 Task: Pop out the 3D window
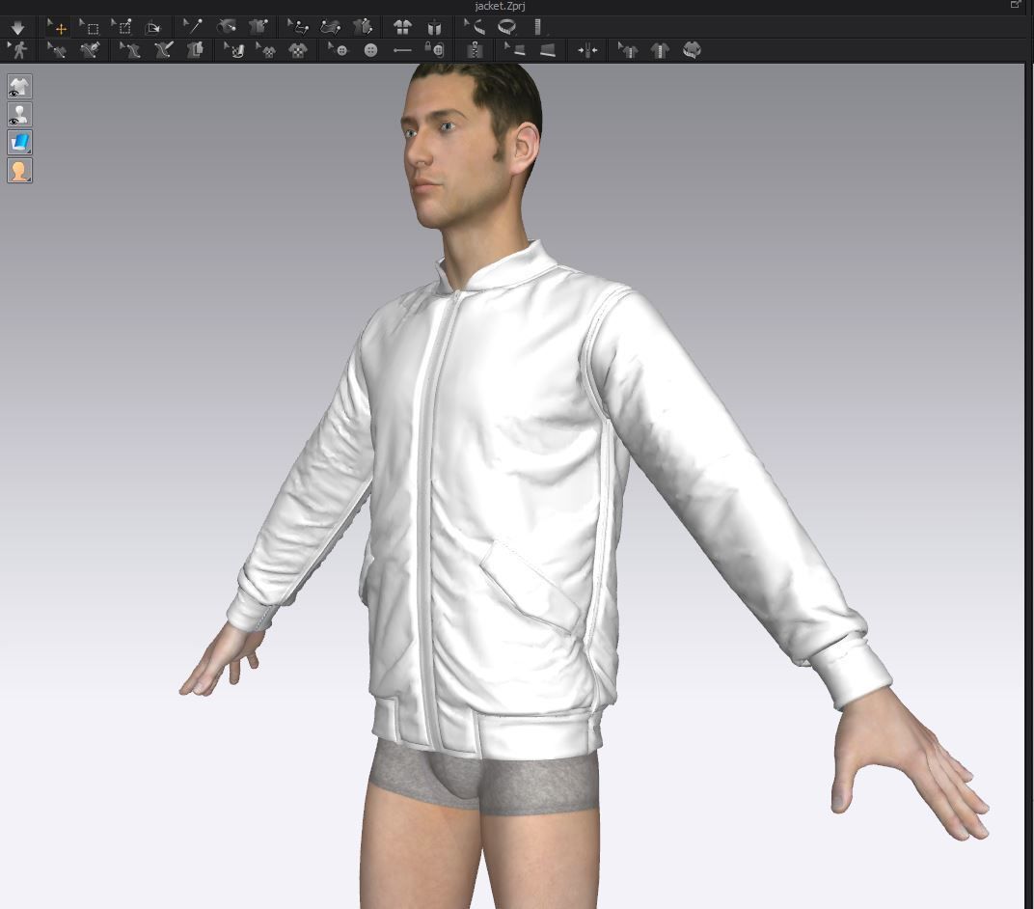tap(1016, 5)
